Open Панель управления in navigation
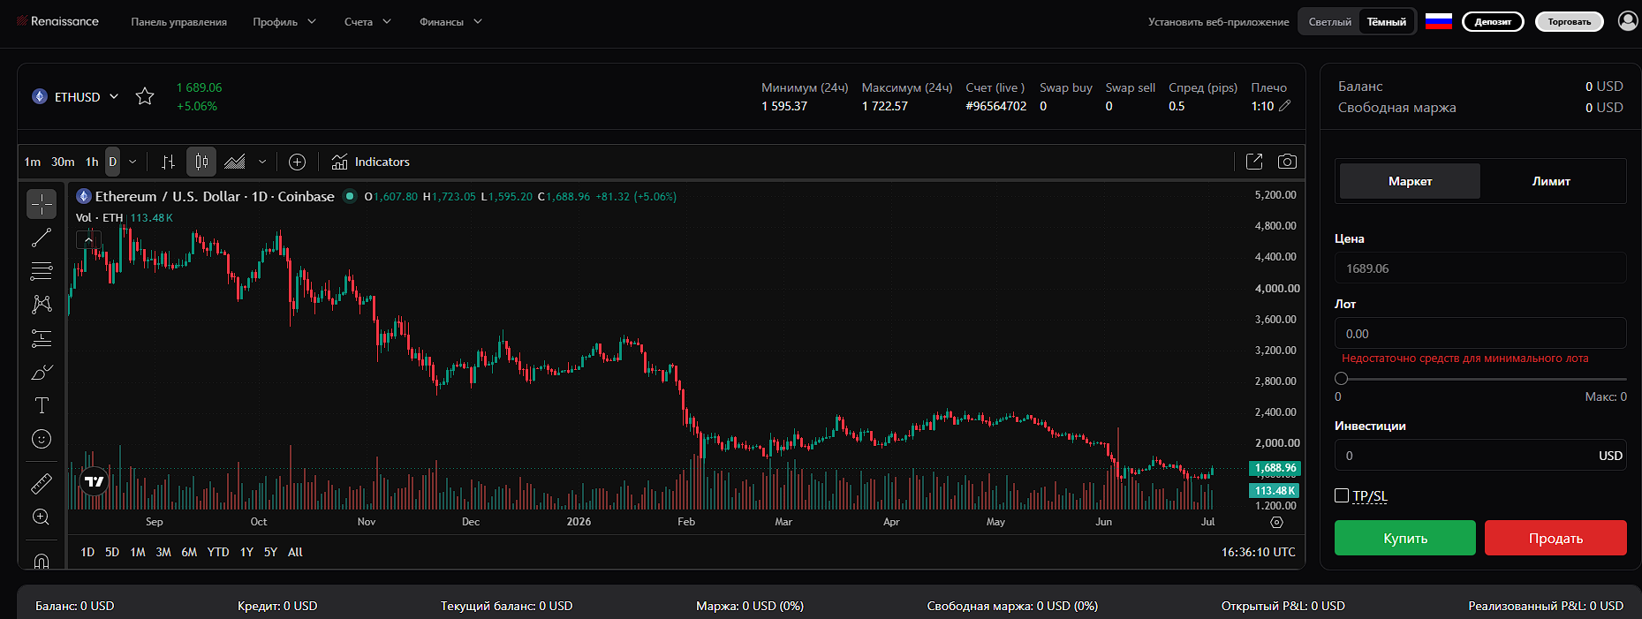Image resolution: width=1642 pixels, height=619 pixels. click(179, 21)
